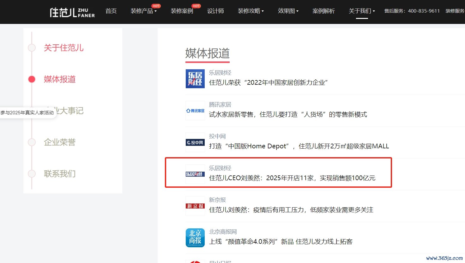
Task: Open the 设计师 navigation item
Action: point(216,11)
